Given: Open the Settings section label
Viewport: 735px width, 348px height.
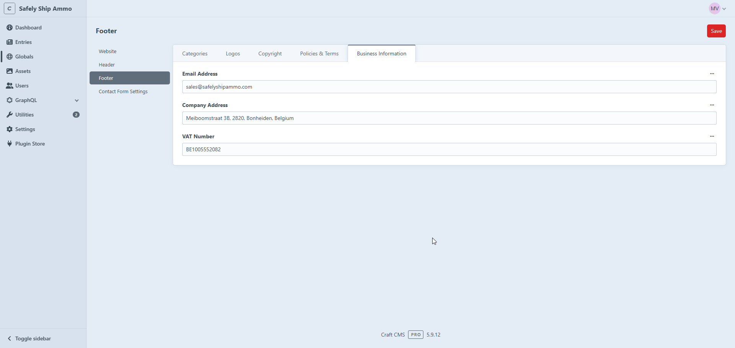Looking at the screenshot, I should coord(25,129).
